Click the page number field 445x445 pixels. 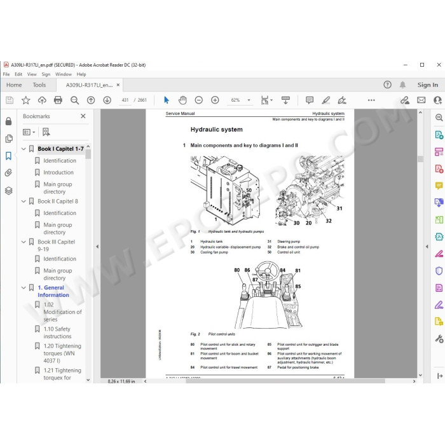(x=125, y=100)
